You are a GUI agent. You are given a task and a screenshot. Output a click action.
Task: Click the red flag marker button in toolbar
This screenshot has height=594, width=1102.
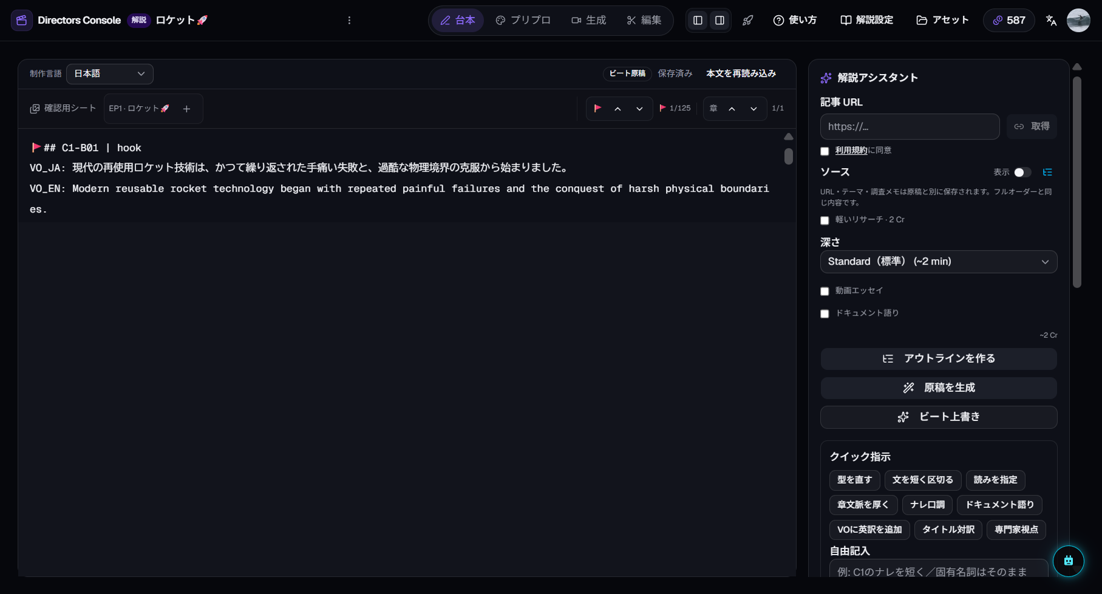pos(597,108)
